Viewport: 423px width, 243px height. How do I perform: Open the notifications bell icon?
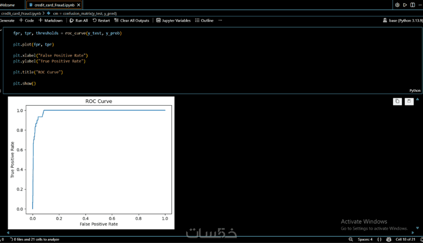tap(421, 239)
